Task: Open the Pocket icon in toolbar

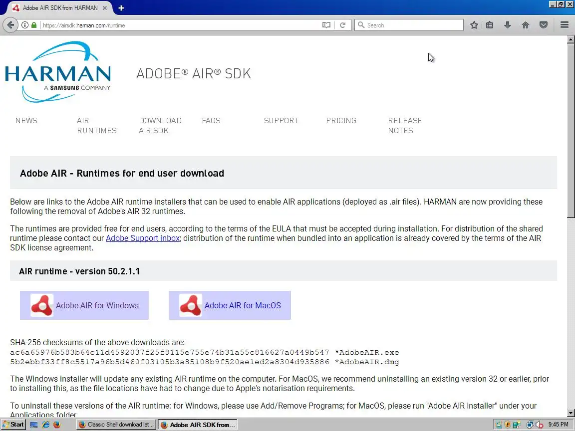Action: point(544,25)
